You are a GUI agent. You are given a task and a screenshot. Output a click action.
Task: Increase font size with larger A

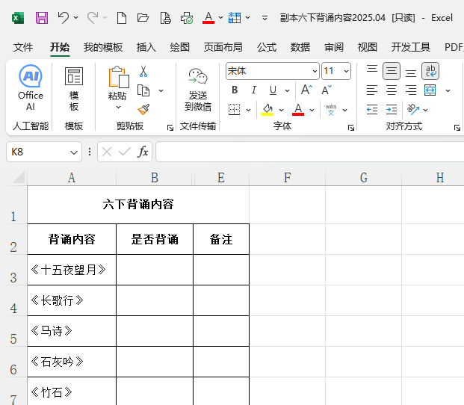306,90
